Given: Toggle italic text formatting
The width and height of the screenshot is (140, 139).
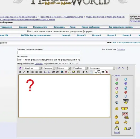Looking at the screenshot, I should point(24,72).
